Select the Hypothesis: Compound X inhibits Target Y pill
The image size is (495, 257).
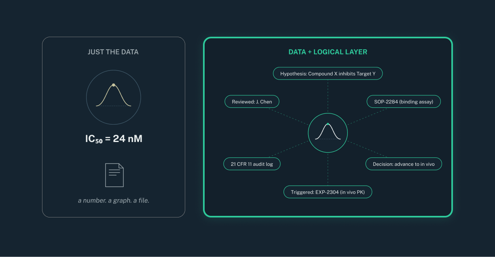328,74
